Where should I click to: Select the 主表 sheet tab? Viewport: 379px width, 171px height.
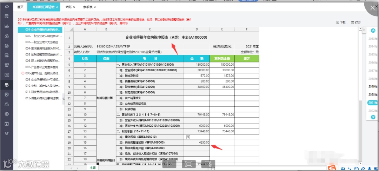[93, 167]
